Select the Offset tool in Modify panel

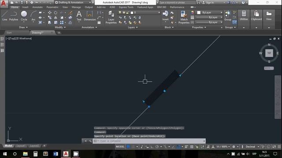tap(70, 22)
